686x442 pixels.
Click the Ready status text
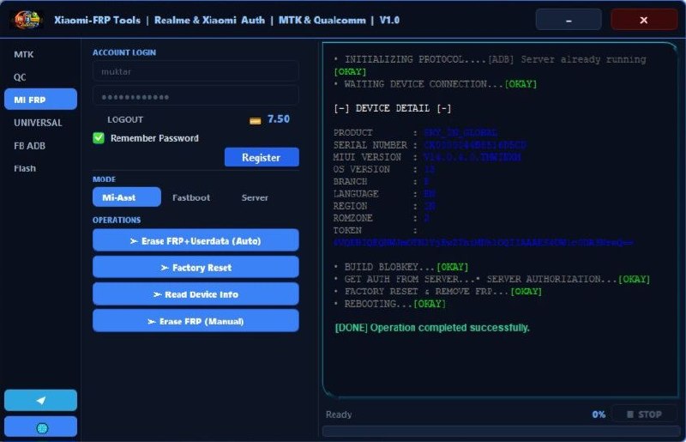(x=339, y=415)
